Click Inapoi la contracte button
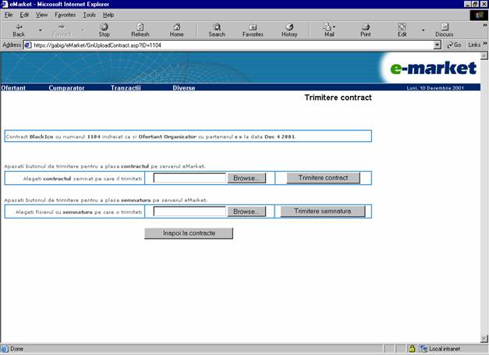Screen dimensions: 489x355 (188, 233)
